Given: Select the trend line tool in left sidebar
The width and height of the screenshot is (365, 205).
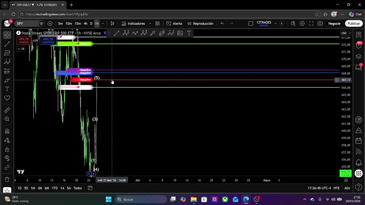Looking at the screenshot, I should pyautogui.click(x=7, y=44).
